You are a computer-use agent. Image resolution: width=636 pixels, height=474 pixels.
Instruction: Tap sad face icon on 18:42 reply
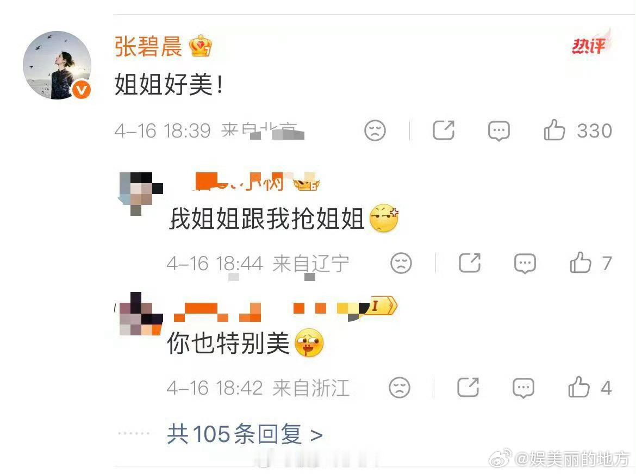pyautogui.click(x=400, y=387)
